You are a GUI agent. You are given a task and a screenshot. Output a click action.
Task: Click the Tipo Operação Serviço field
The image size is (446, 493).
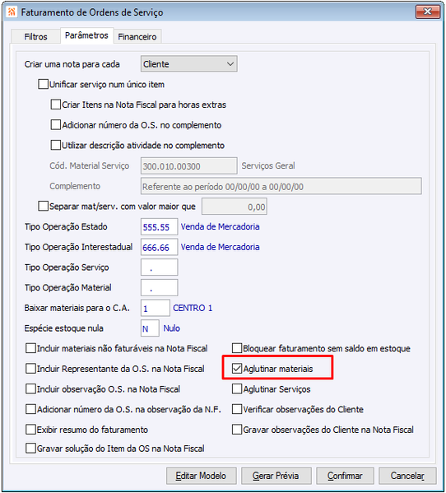coord(160,267)
